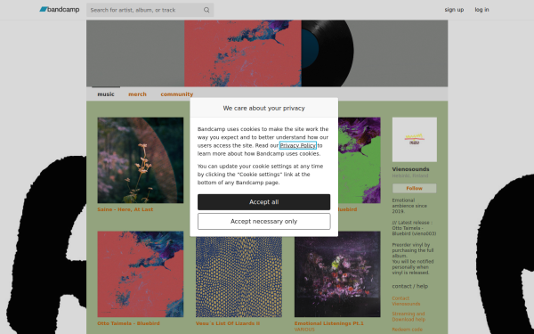This screenshot has height=334, width=534.
Task: Open the green Bluebird album cover
Action: 360,160
